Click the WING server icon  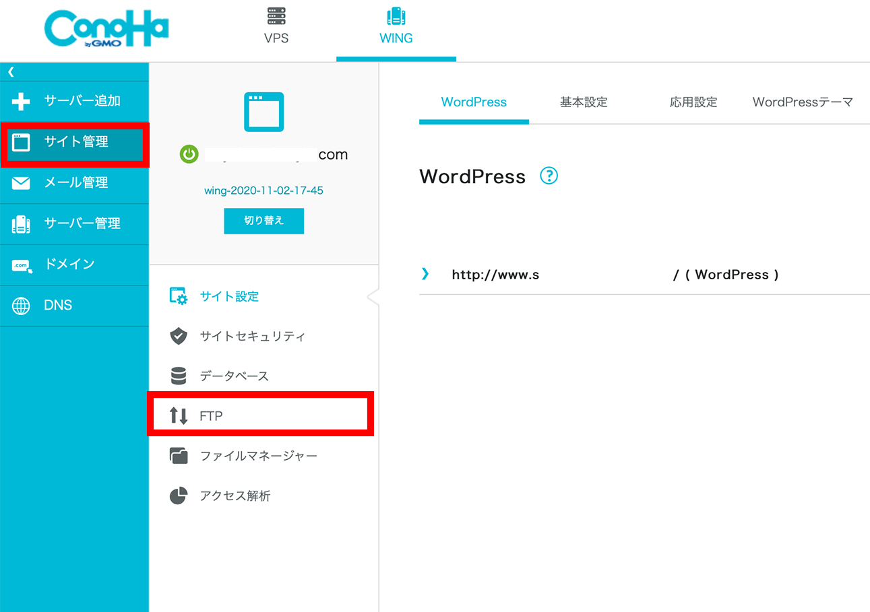click(x=396, y=16)
